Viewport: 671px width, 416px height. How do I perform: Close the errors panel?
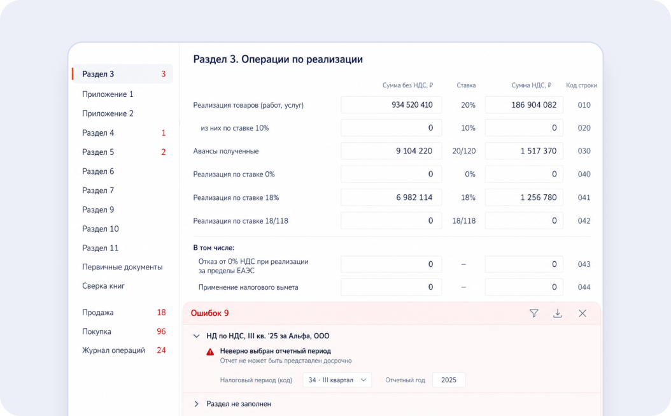(x=583, y=313)
